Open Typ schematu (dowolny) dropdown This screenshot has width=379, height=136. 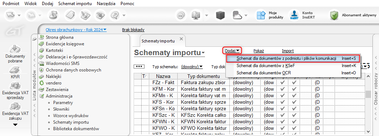coord(192,66)
